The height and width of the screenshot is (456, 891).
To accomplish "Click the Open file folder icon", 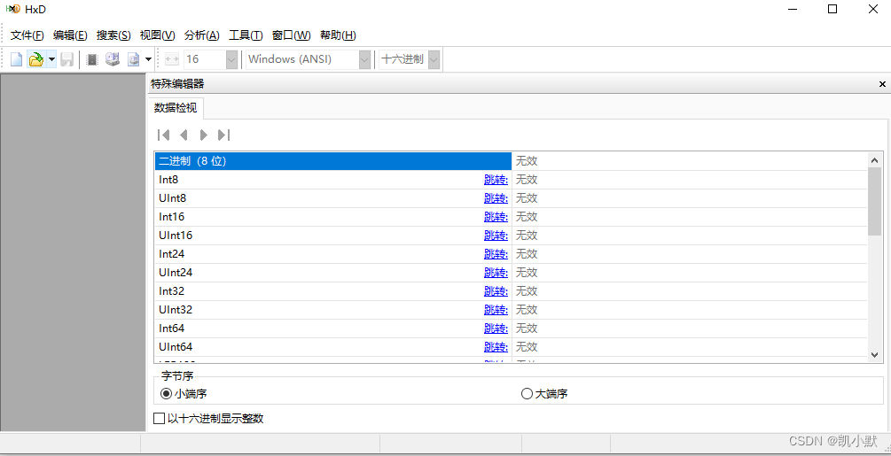I will pos(35,59).
